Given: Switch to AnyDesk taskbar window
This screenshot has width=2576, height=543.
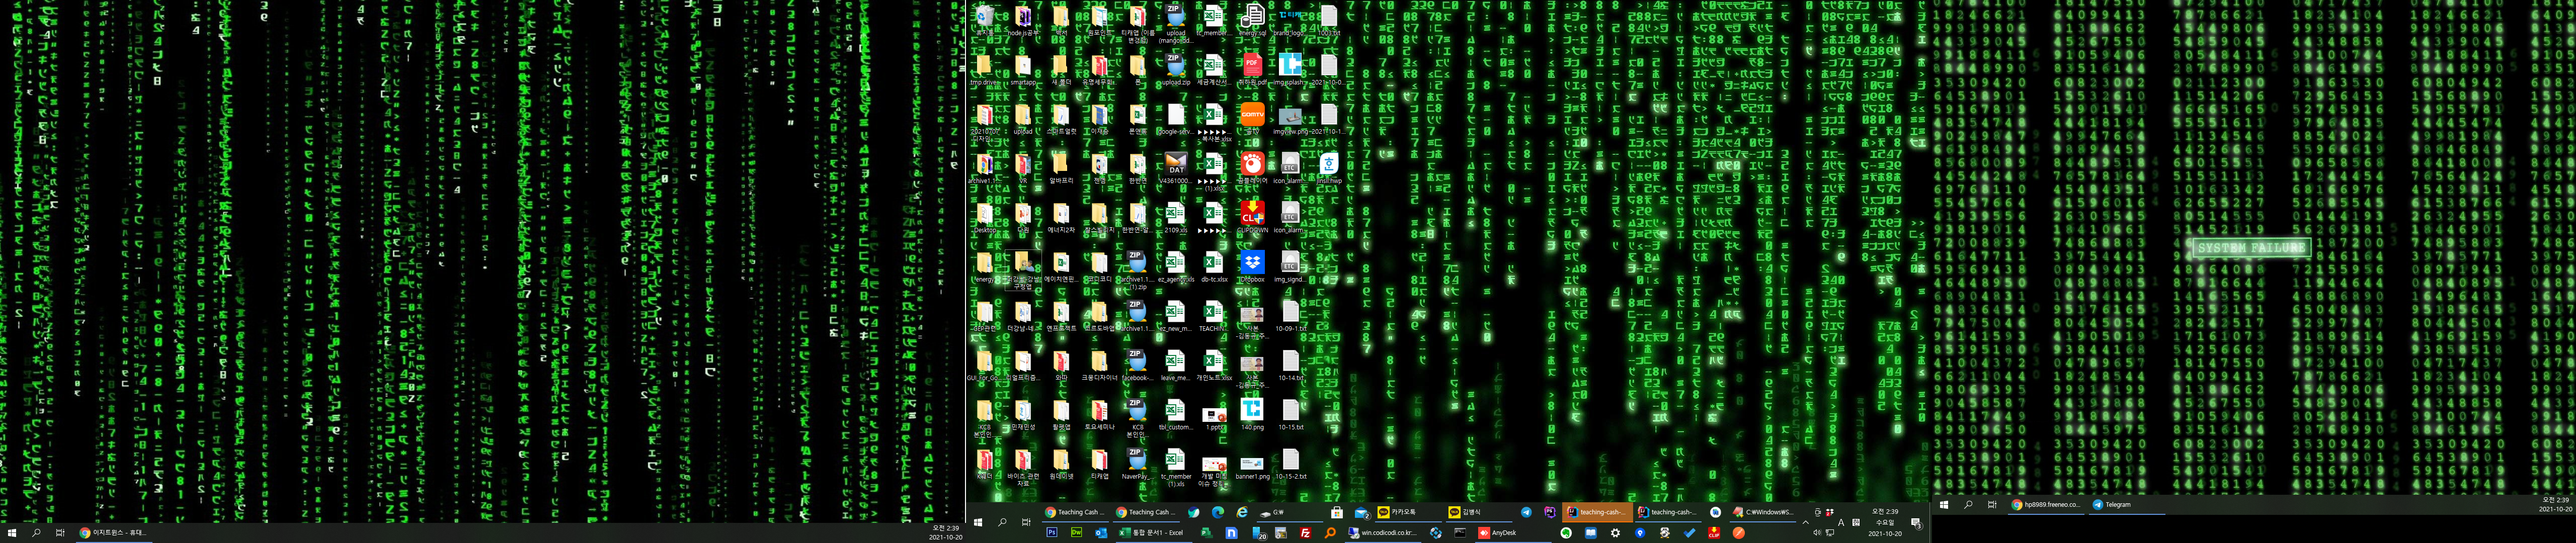Looking at the screenshot, I should coord(1513,533).
